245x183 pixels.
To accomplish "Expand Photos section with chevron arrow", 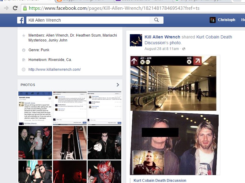I will pos(118,85).
